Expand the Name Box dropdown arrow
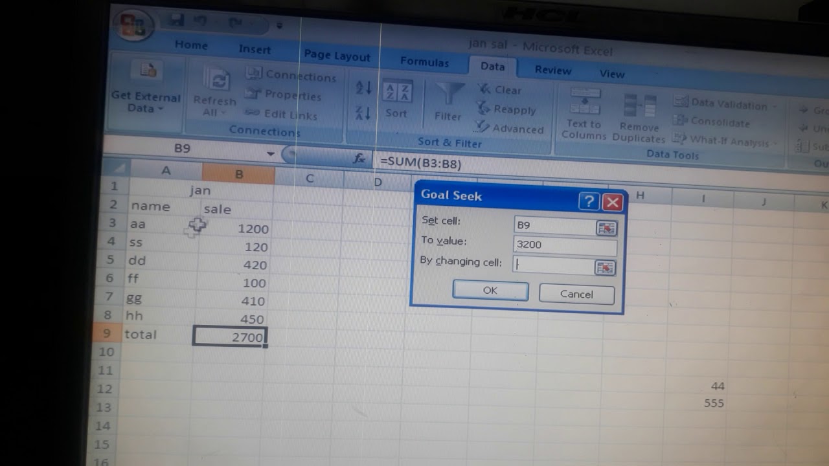The width and height of the screenshot is (829, 466). pyautogui.click(x=271, y=153)
